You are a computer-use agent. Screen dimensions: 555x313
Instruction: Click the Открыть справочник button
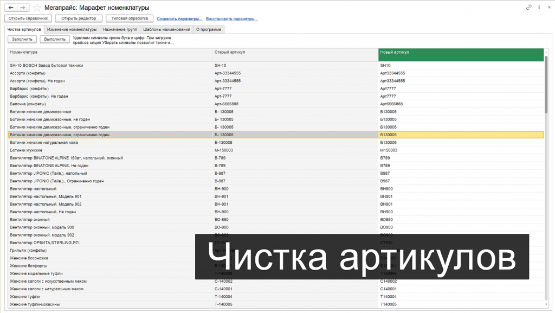27,18
